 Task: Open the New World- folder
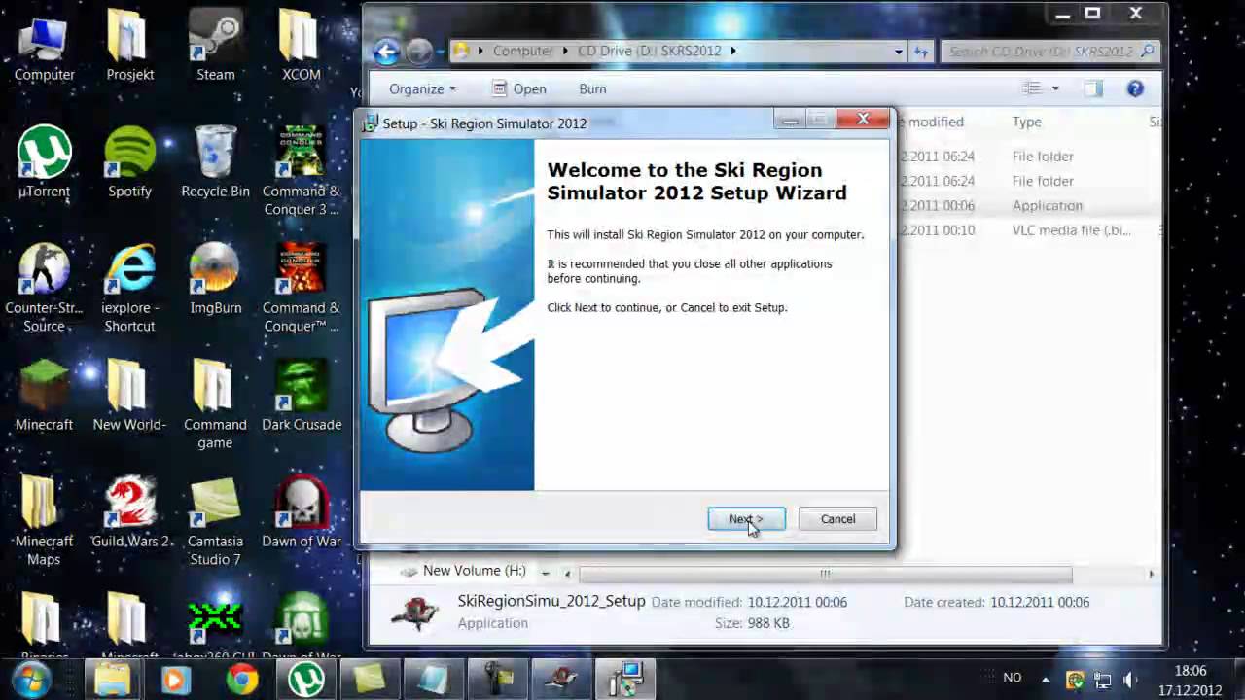129,395
